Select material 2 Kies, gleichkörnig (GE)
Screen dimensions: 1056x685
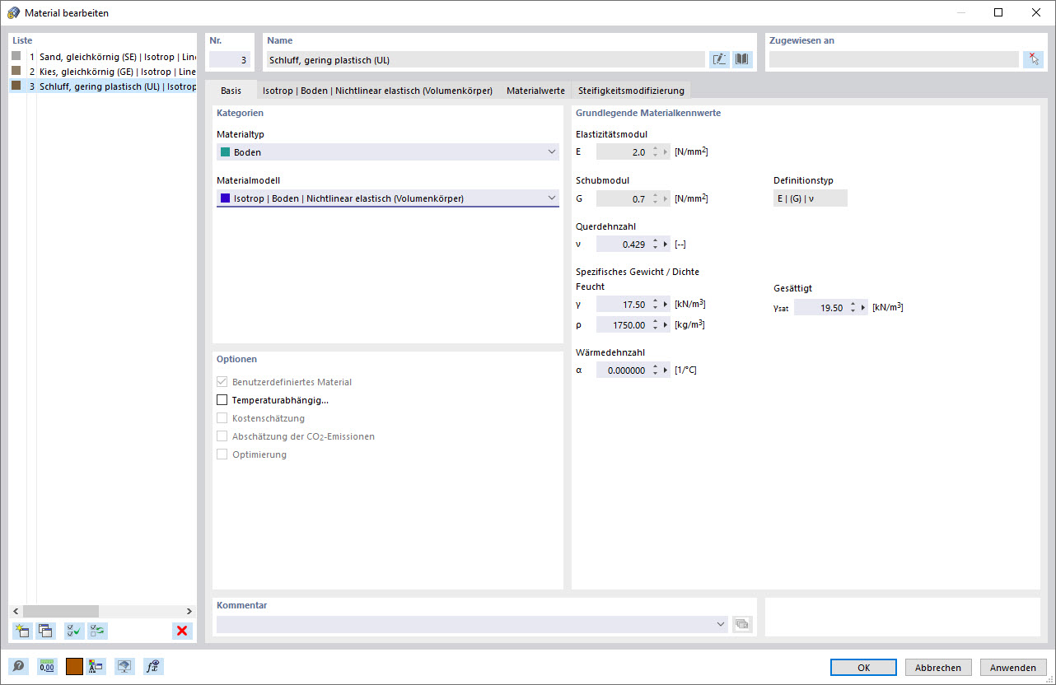(103, 72)
